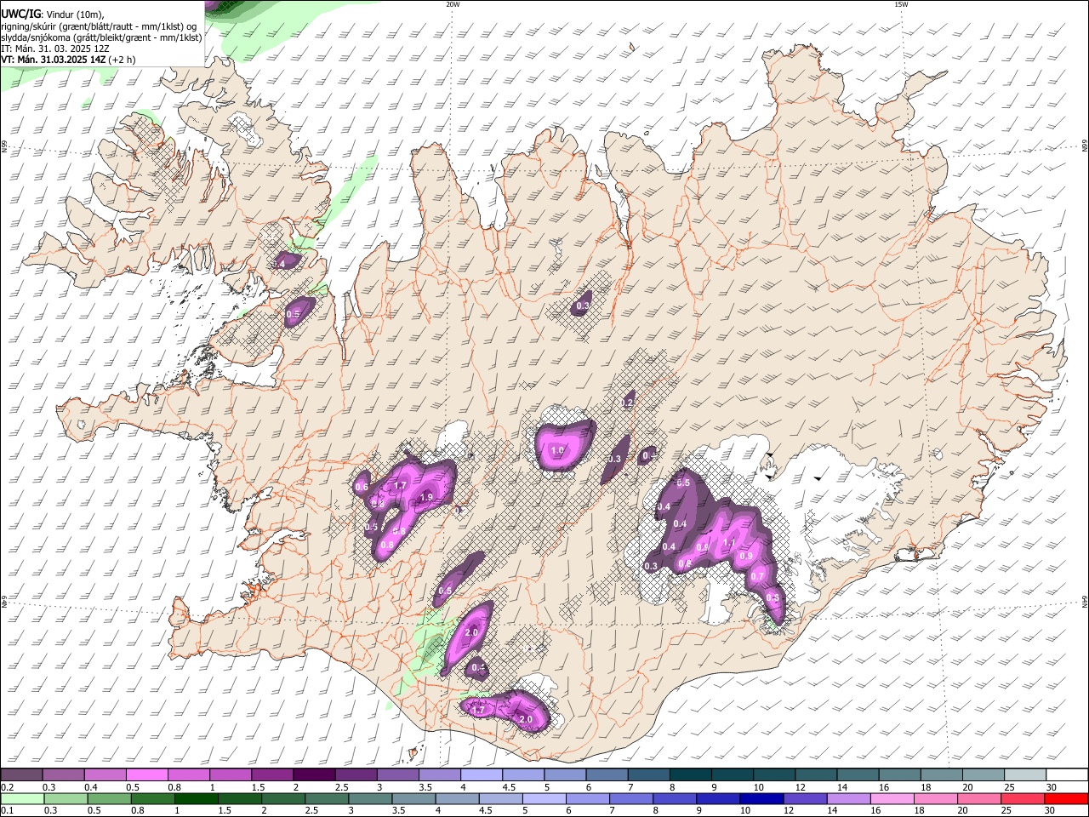
Task: Click the 1.9 precipitation value on the map
Action: 427,497
